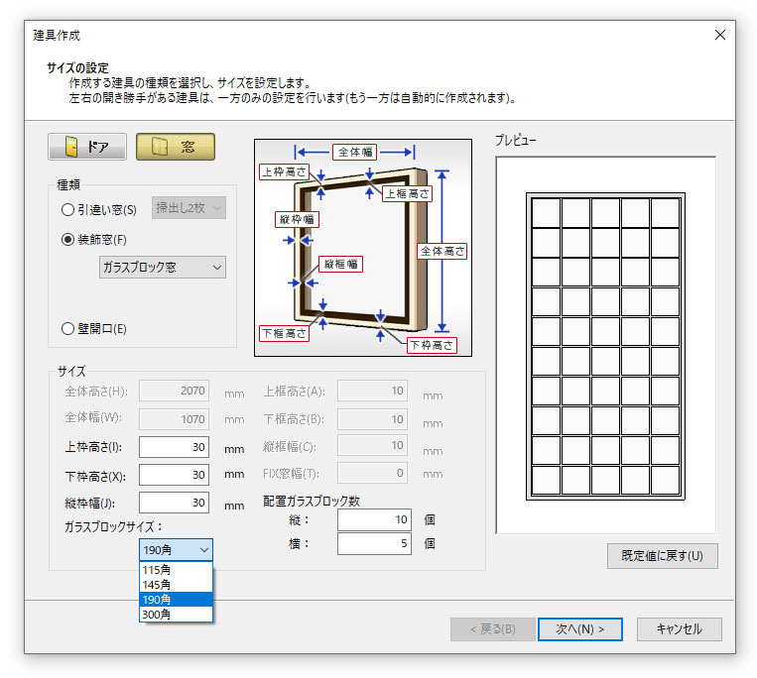Screen dimensions: 757x678
Task: Click the 下枠高さ(X) input field
Action: (x=175, y=475)
